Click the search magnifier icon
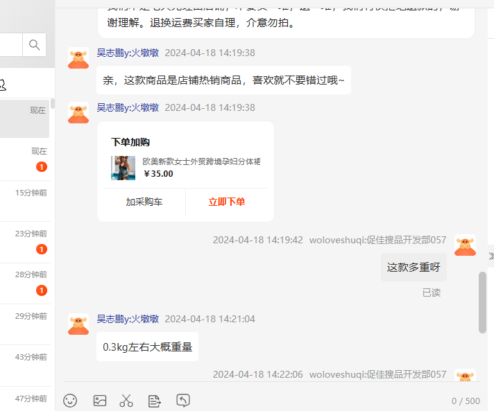This screenshot has width=494, height=411. [34, 44]
